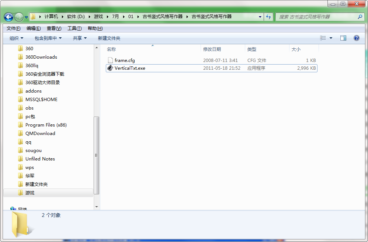
Task: Open the 组织 dropdown
Action: coord(16,38)
